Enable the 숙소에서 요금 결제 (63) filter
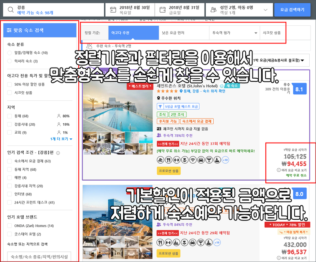316x262 pixels. click(9, 161)
